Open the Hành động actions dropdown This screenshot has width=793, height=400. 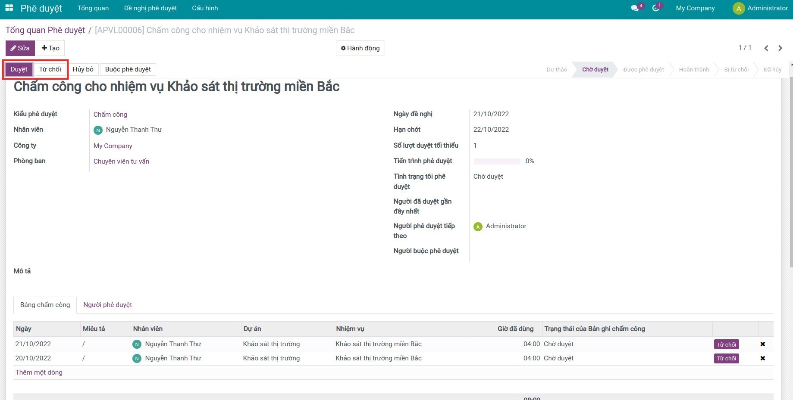coord(360,48)
